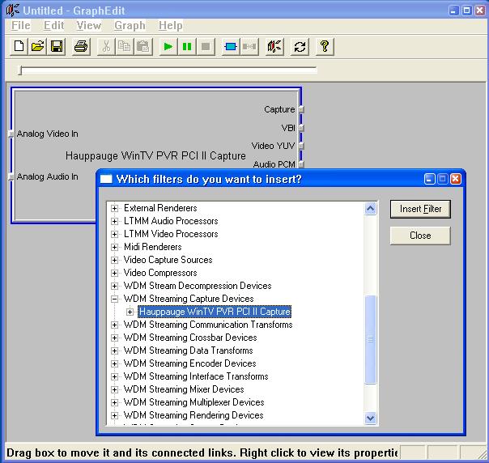Image resolution: width=489 pixels, height=463 pixels.
Task: Expand LTMM Audio Processors category
Action: 114,221
